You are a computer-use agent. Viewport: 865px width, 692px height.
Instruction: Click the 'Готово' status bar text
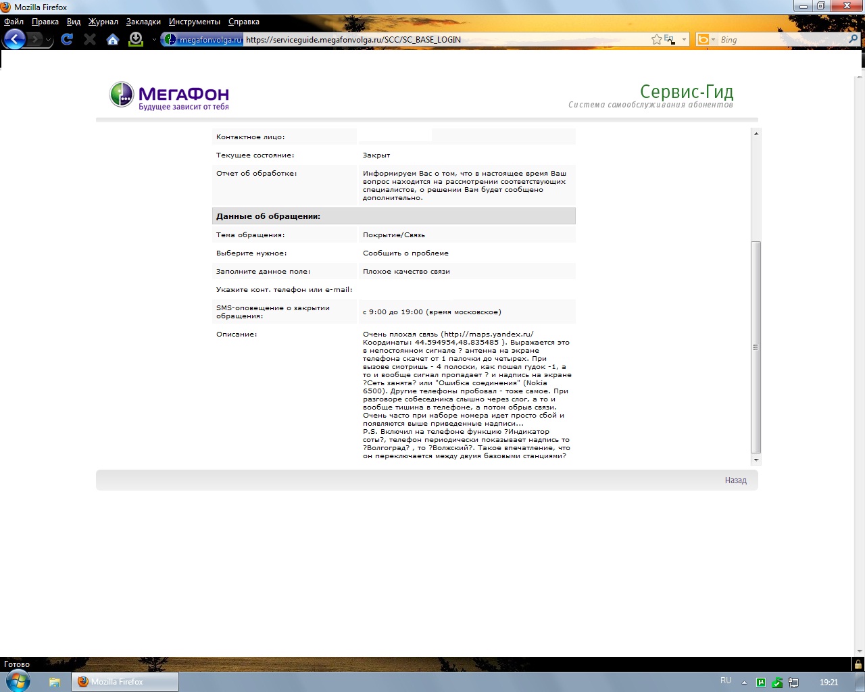click(17, 664)
